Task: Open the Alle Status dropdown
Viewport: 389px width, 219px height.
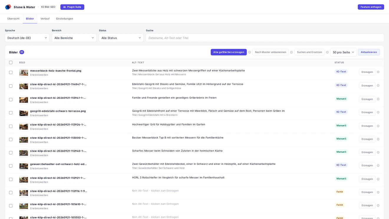Action: pos(121,38)
